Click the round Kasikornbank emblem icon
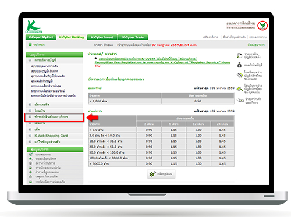The image size is (291, 217). tap(262, 26)
